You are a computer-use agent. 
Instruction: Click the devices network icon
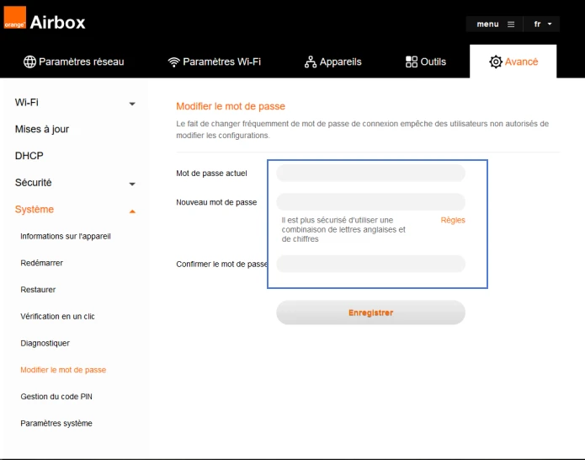click(311, 62)
